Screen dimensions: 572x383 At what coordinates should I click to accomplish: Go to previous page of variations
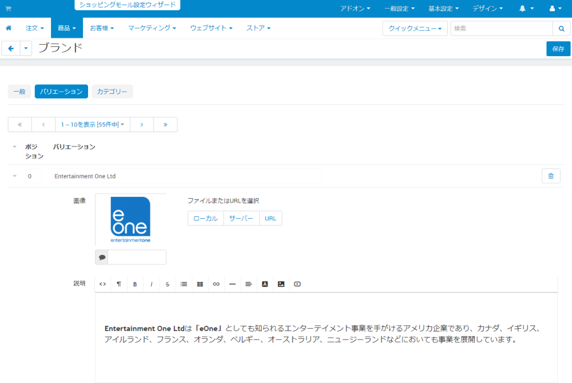tap(43, 124)
